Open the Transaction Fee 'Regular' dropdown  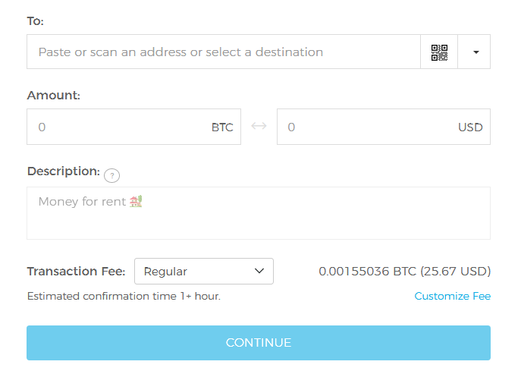[203, 272]
